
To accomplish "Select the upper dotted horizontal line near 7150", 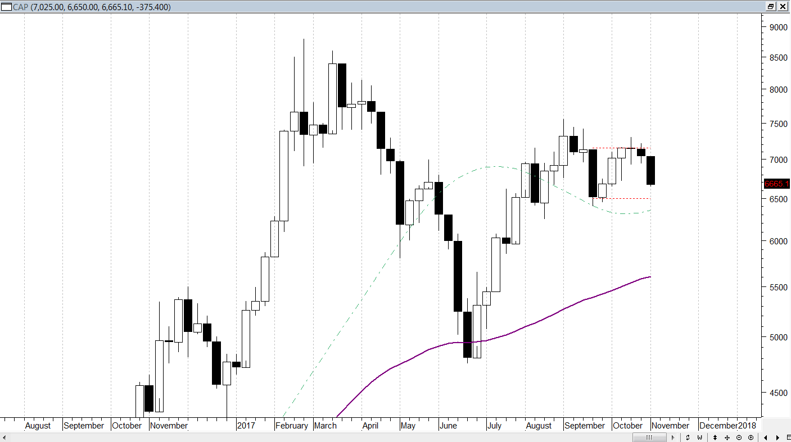I will tap(621, 148).
